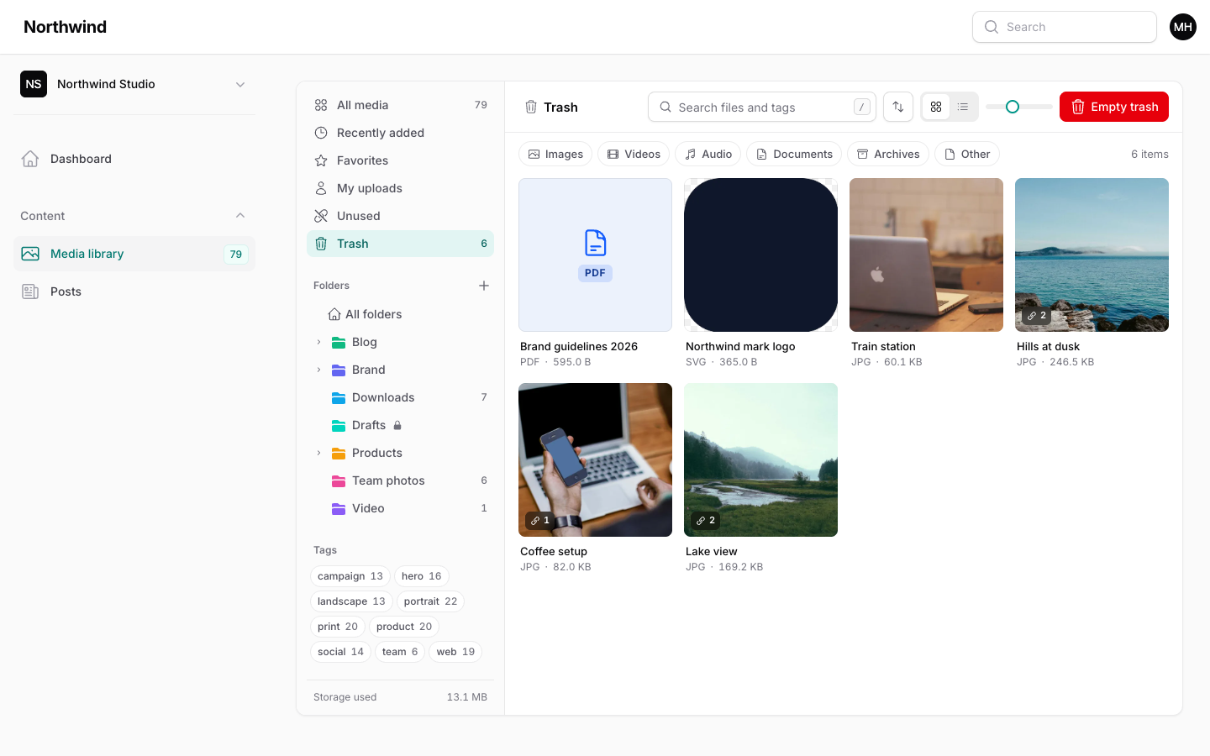Click the My uploads person icon

321,188
